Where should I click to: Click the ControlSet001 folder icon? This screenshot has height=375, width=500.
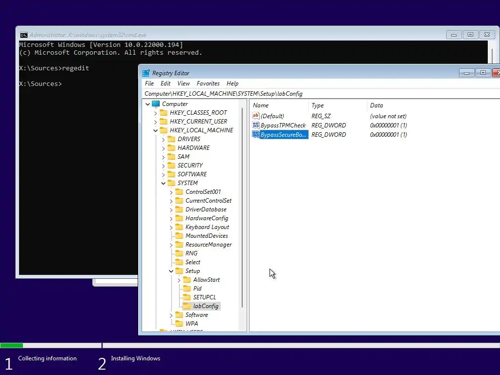pyautogui.click(x=180, y=191)
